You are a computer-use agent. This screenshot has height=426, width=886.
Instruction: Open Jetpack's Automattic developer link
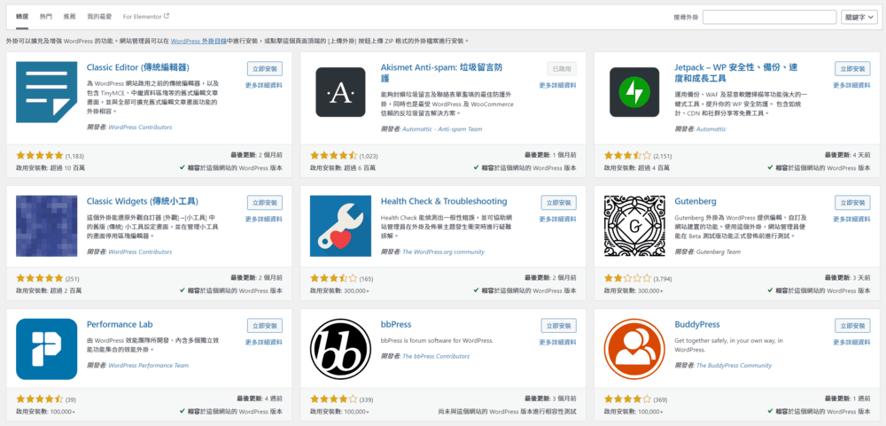coord(711,129)
